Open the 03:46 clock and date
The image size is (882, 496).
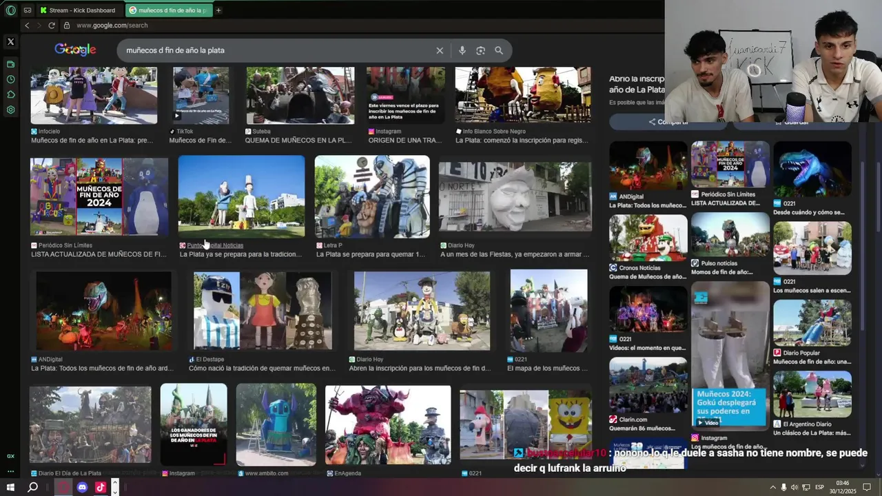click(842, 487)
